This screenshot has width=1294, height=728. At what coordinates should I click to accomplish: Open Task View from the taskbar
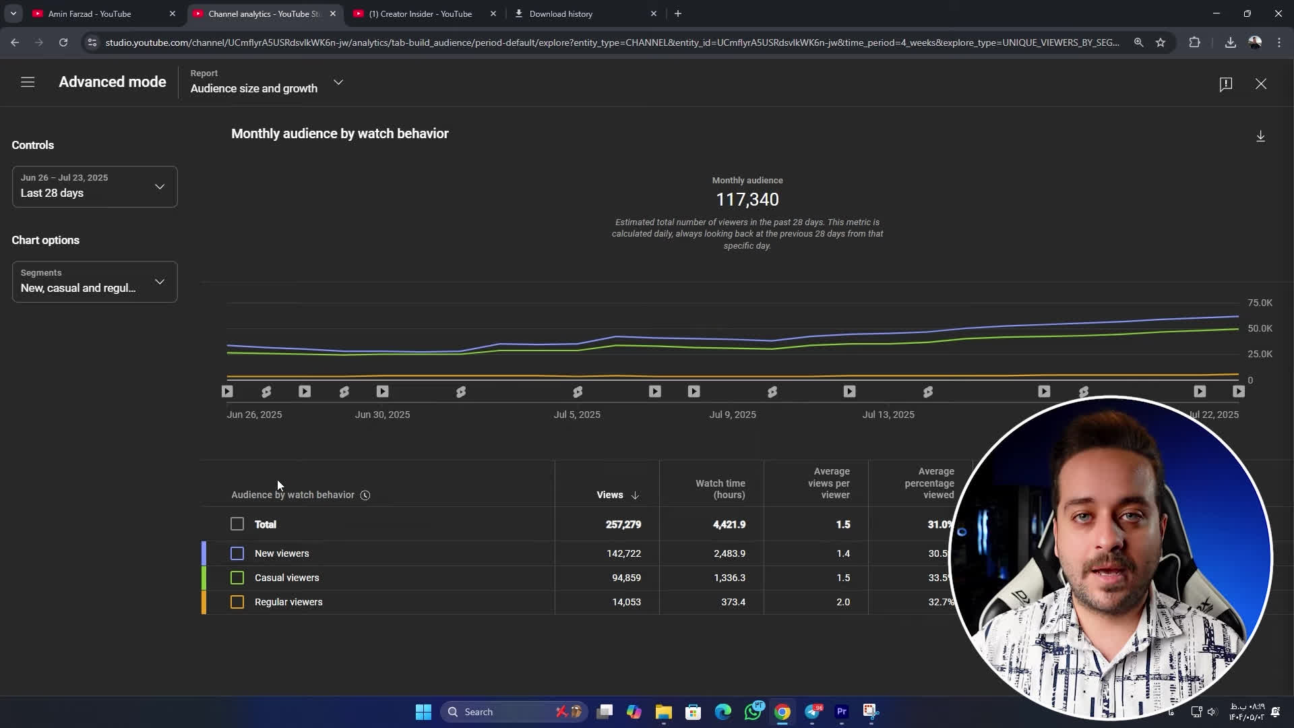[605, 712]
